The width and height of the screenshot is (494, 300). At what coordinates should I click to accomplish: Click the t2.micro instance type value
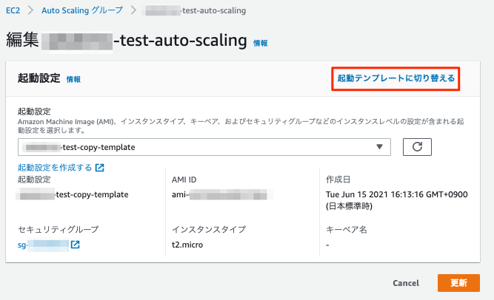190,245
